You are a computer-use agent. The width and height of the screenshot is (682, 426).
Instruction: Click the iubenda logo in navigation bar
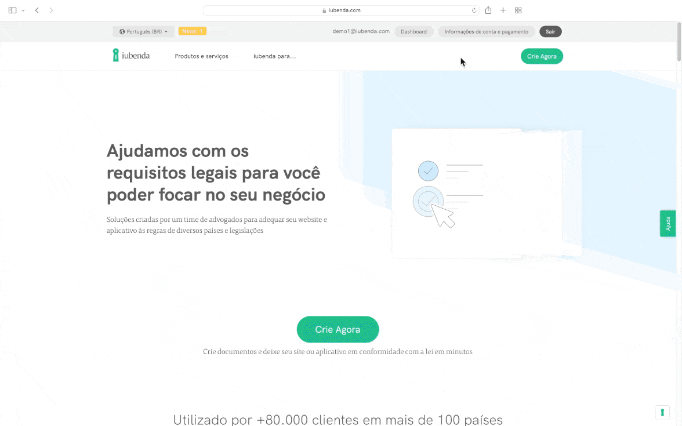[x=131, y=55]
